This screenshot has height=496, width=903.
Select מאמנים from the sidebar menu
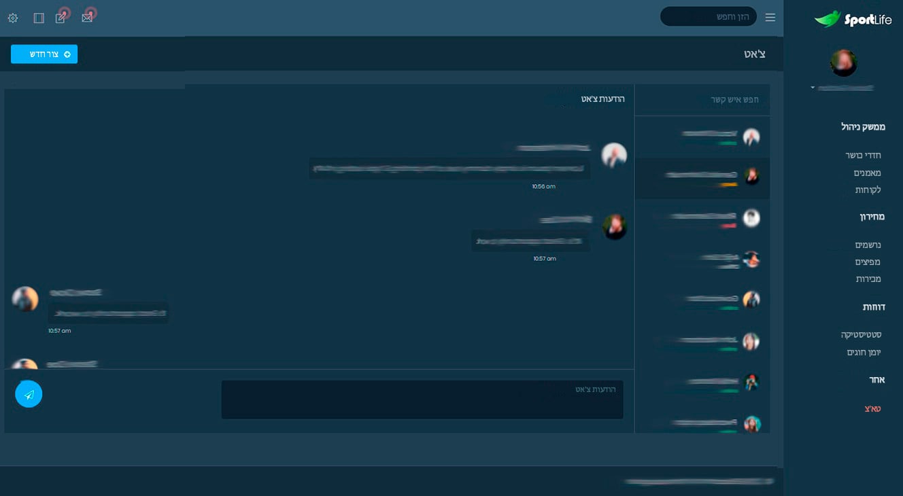point(867,173)
